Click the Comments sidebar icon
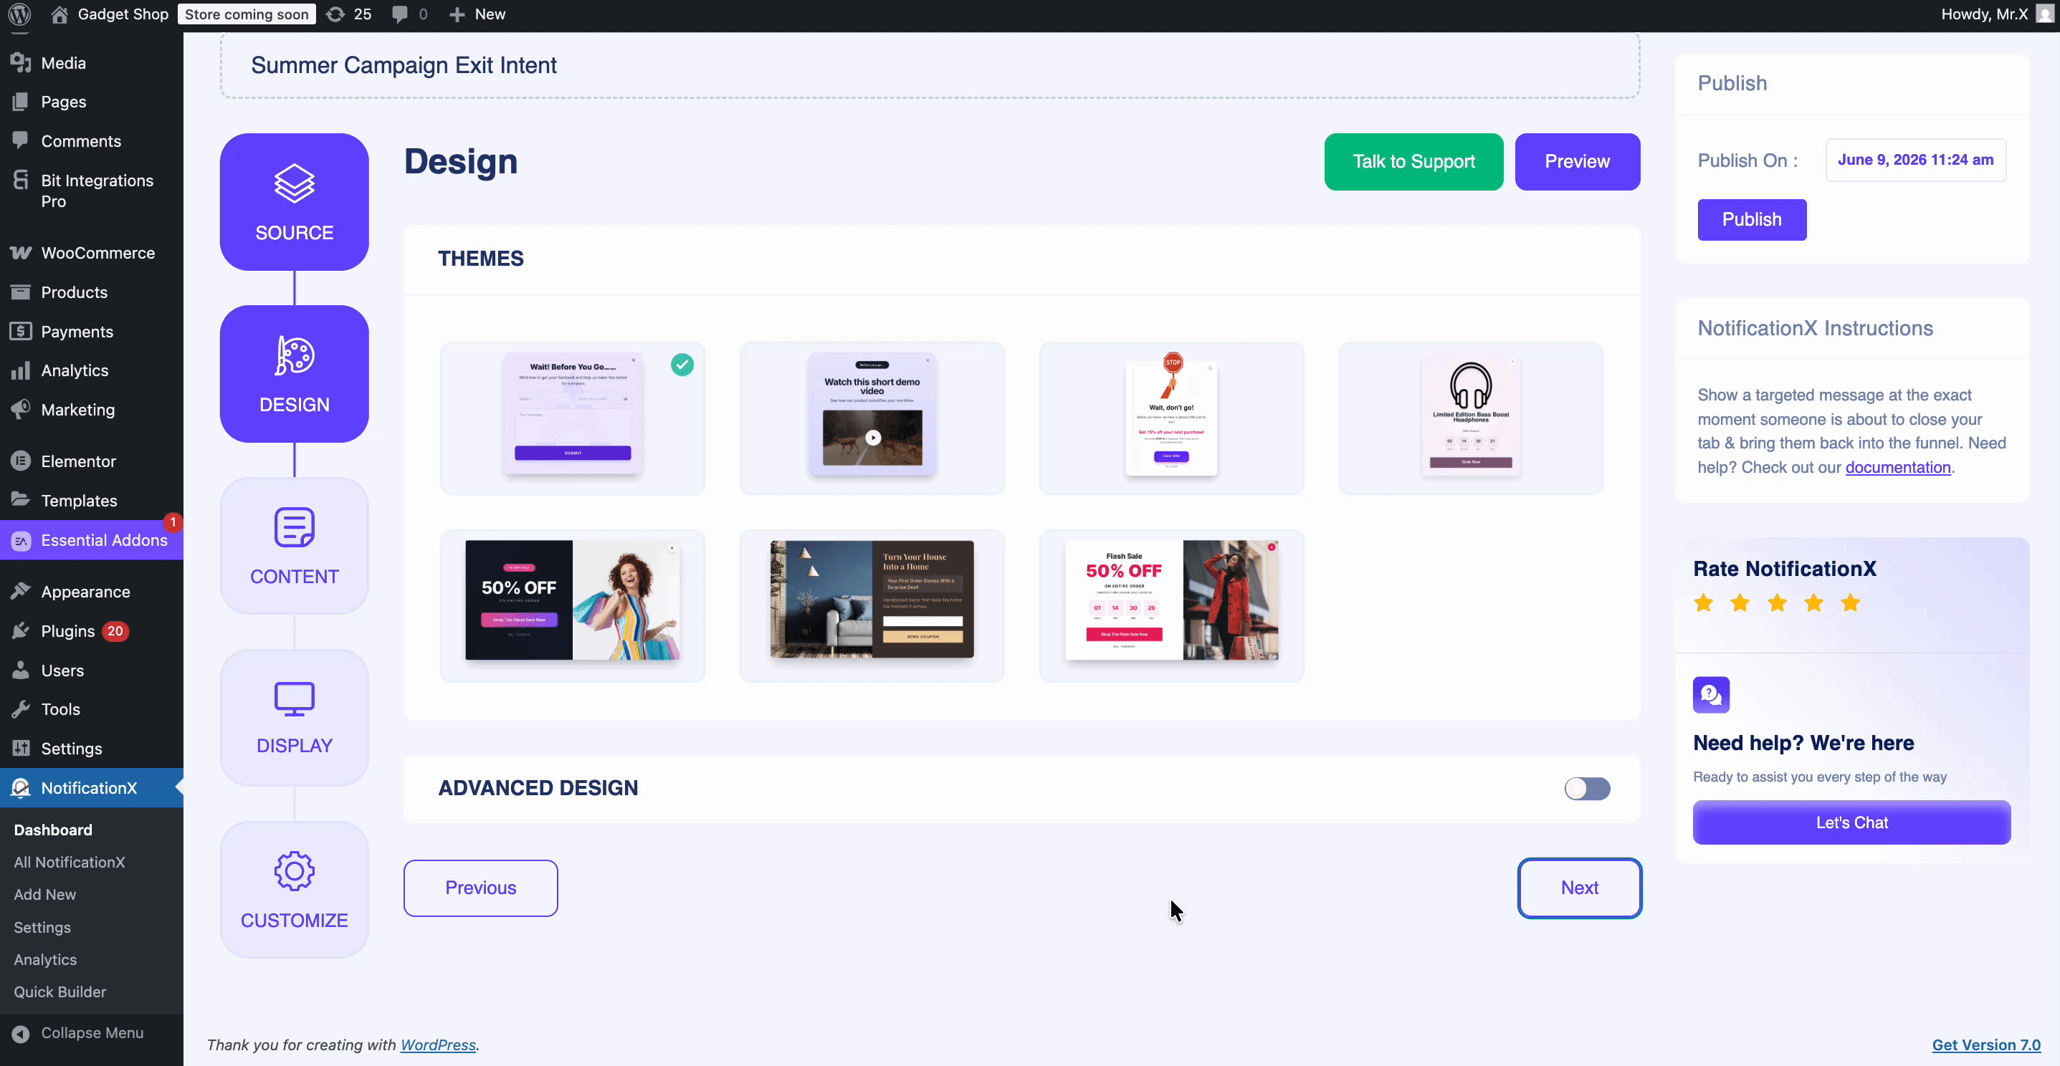Image resolution: width=2060 pixels, height=1066 pixels. 21,140
